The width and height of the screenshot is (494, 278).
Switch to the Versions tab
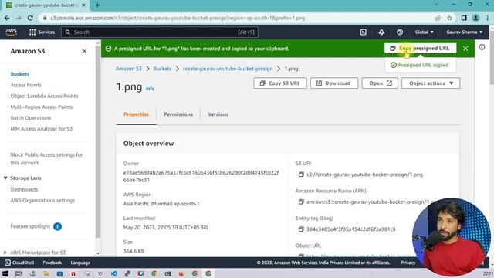click(218, 114)
